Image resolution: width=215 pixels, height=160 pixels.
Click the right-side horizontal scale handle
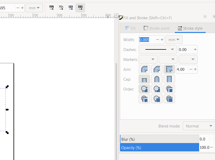point(7,110)
